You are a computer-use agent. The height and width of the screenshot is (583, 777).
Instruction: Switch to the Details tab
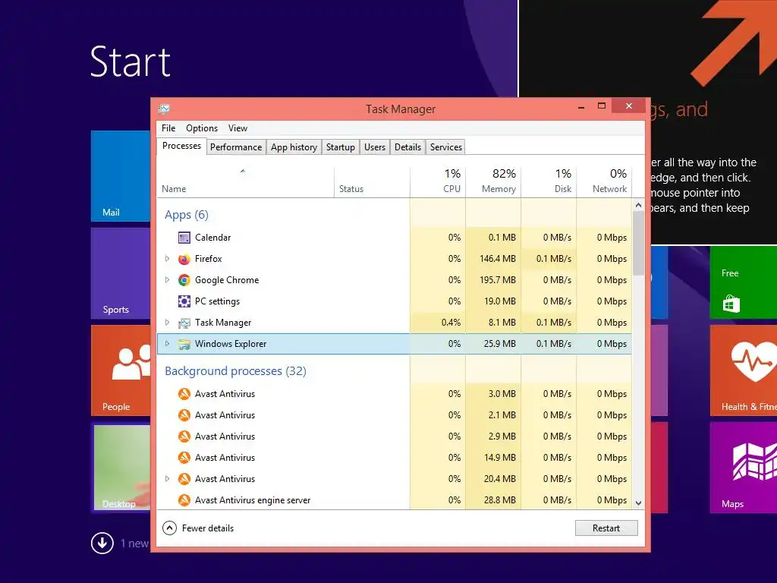tap(407, 147)
